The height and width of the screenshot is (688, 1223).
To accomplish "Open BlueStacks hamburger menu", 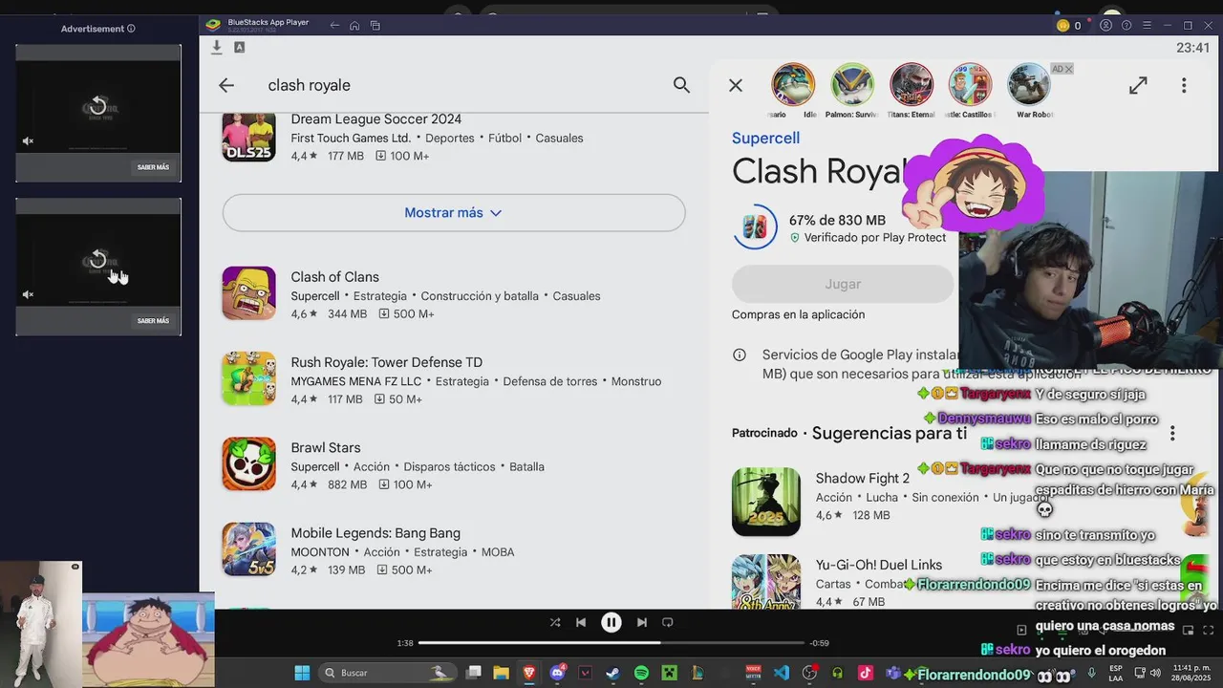I will (x=1147, y=26).
